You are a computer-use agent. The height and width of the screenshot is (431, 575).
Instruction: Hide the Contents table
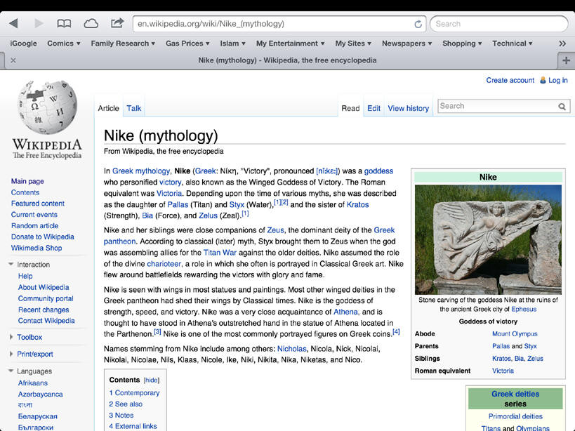(152, 380)
